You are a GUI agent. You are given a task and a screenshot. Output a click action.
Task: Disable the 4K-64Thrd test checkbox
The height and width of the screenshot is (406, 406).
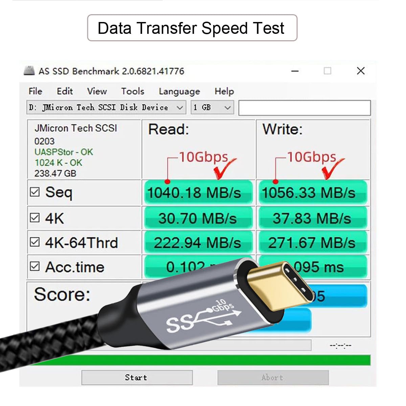point(35,242)
